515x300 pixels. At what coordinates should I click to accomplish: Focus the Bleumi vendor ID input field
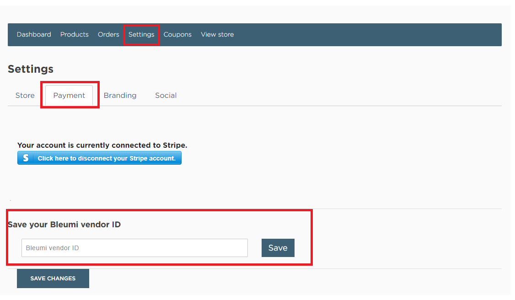point(134,248)
